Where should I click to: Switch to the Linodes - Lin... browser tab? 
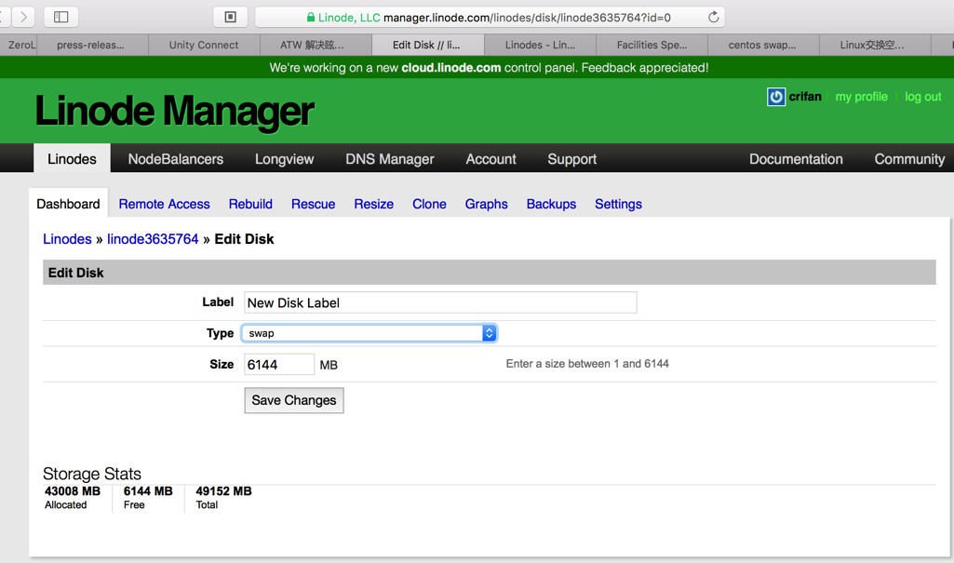[x=540, y=45]
